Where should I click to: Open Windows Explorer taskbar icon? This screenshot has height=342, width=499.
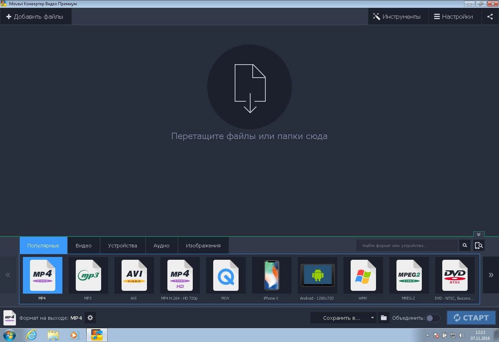click(53, 335)
